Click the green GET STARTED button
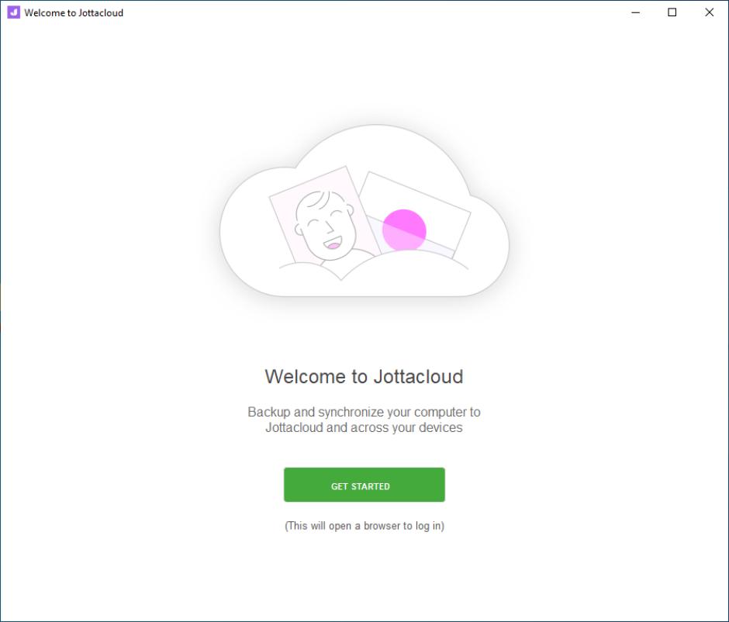Screen dimensions: 729x622 [x=364, y=485]
